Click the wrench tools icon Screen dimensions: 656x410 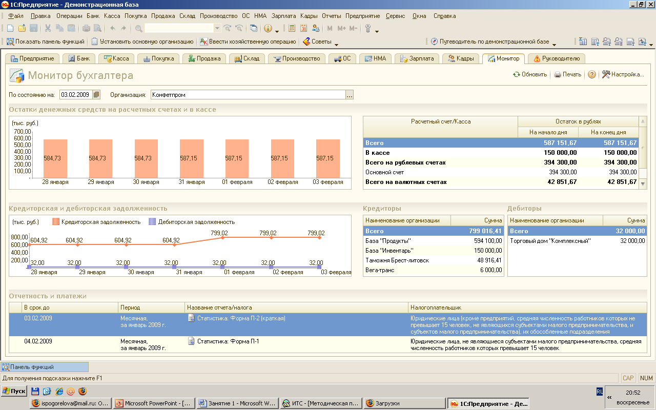click(368, 28)
